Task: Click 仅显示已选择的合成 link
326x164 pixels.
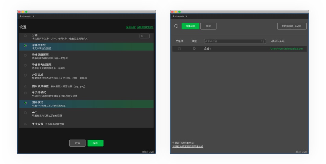Action: click(x=183, y=143)
